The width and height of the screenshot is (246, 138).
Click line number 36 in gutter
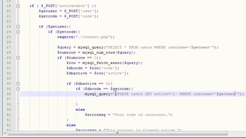[9, 94]
